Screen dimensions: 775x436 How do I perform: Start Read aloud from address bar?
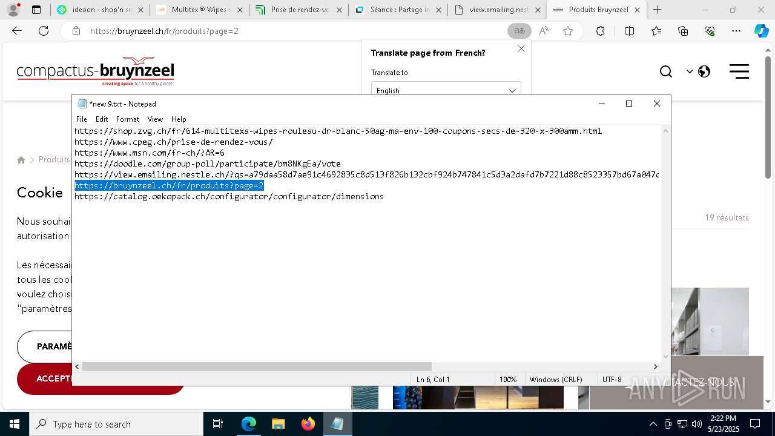544,31
